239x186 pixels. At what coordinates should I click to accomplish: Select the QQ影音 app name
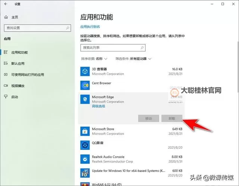click(97, 143)
